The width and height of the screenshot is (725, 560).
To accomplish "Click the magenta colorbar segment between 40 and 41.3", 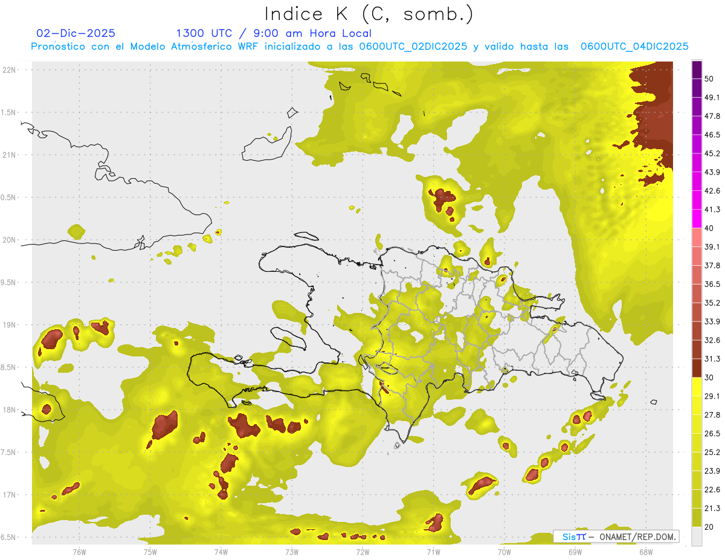I will pos(697,219).
